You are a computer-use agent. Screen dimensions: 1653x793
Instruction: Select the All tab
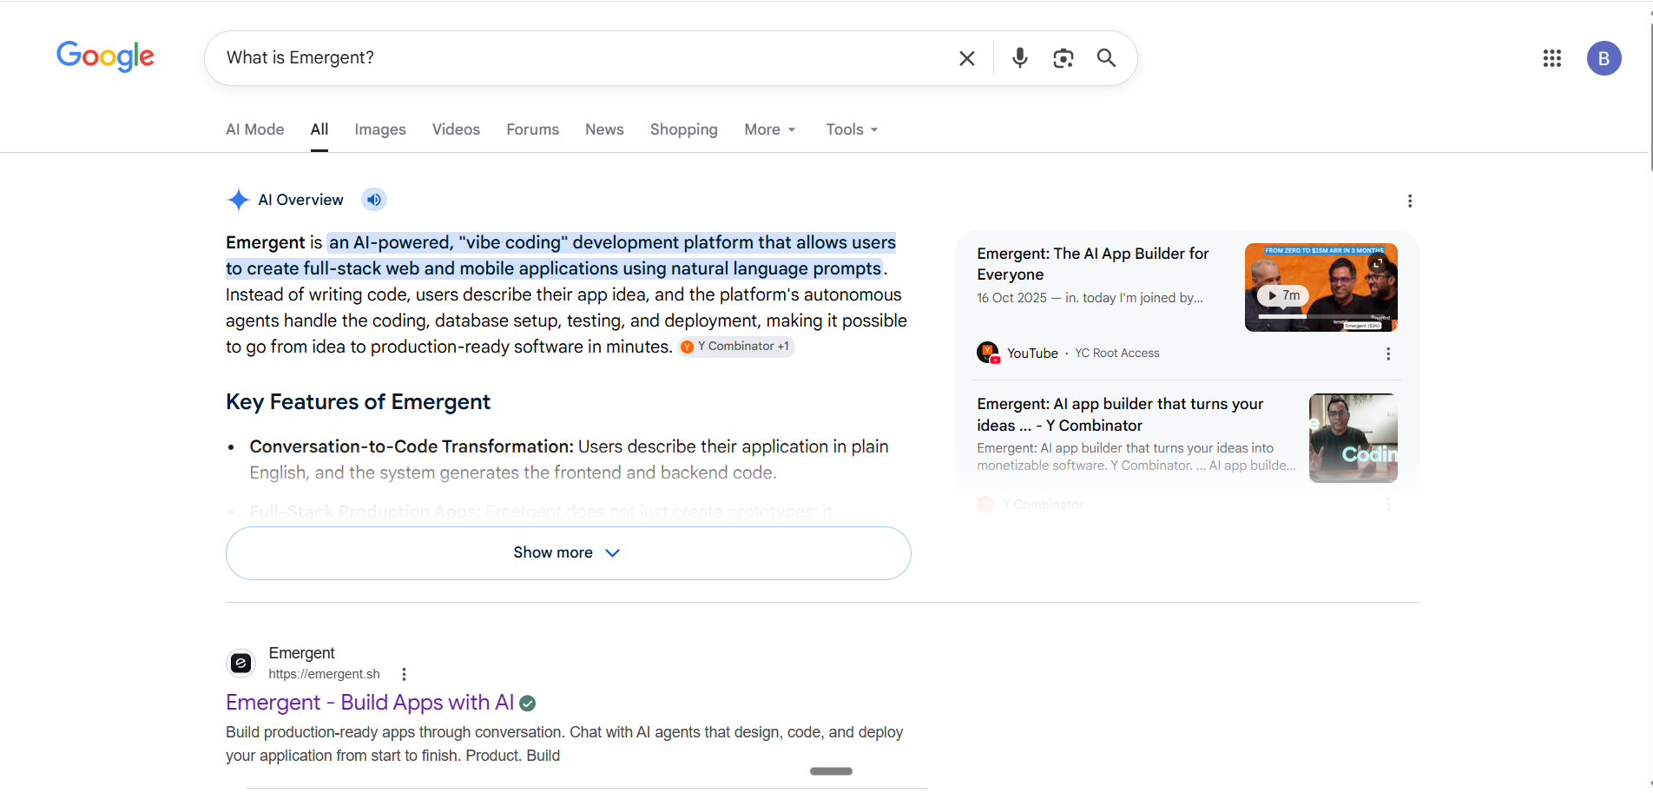pyautogui.click(x=319, y=129)
